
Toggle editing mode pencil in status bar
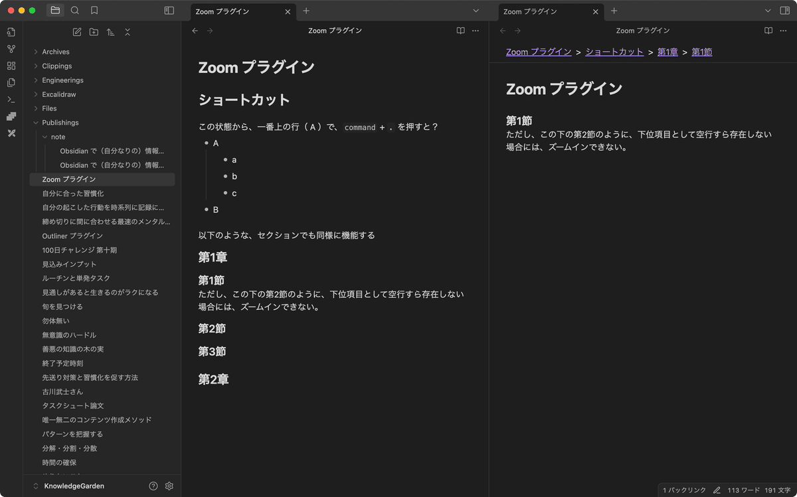[x=717, y=490]
